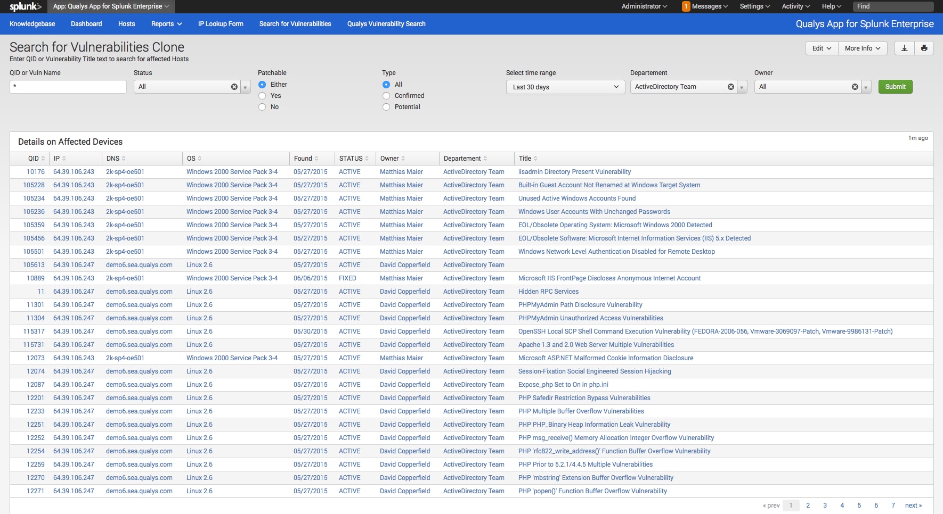Open Hidden RPC Services title link

pyautogui.click(x=548, y=292)
